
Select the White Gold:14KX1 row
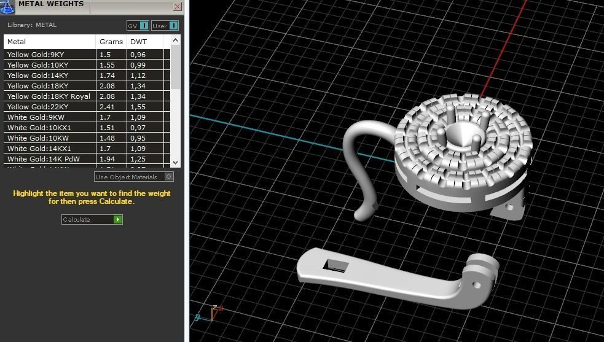pos(87,148)
